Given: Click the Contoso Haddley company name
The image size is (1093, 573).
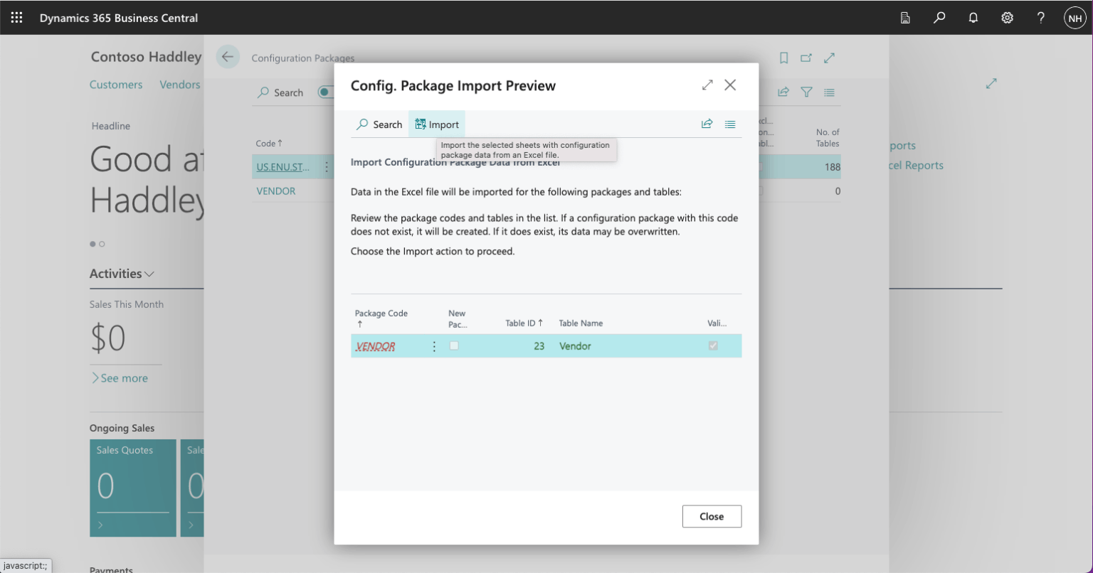Looking at the screenshot, I should (146, 57).
